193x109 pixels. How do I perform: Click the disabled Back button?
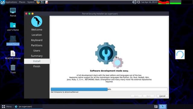[136, 96]
